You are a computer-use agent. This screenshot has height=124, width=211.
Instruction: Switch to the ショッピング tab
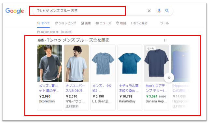tap(65, 23)
